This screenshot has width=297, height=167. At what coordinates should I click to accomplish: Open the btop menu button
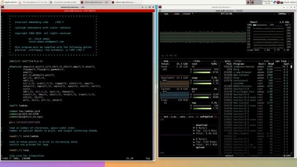176,14
